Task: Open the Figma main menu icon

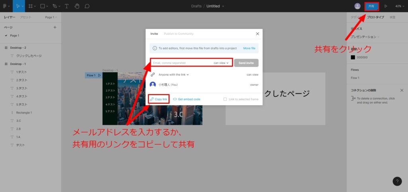Action: point(6,6)
